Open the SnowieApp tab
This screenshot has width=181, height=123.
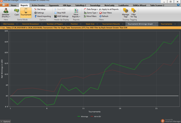pyautogui.click(x=95, y=5)
